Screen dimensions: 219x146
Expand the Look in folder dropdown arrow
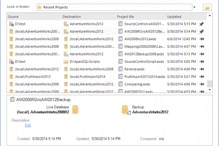point(194,7)
